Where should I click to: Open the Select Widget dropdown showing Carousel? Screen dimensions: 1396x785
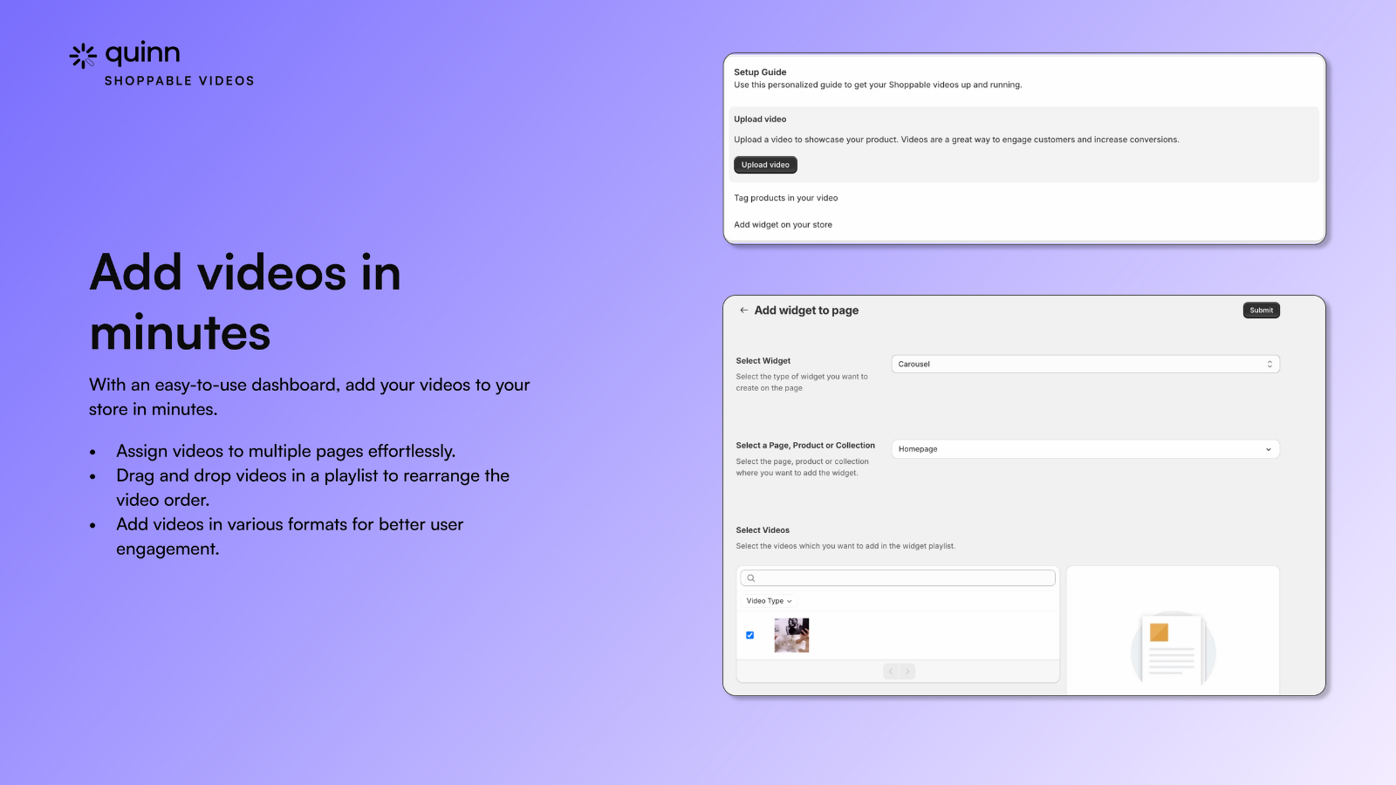tap(1085, 364)
